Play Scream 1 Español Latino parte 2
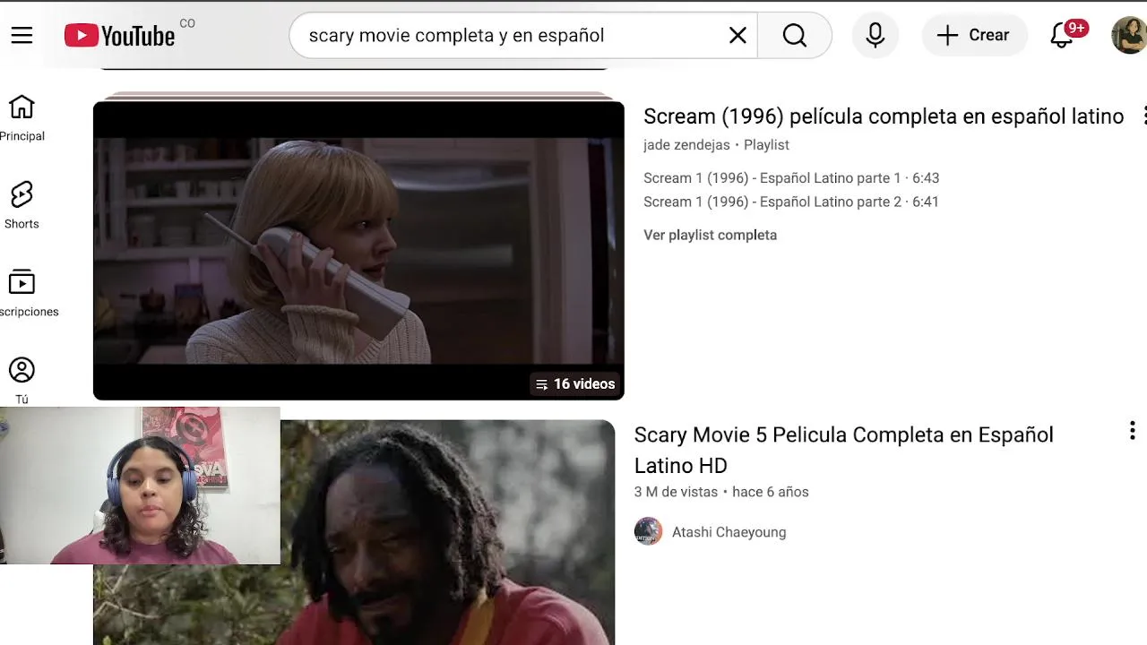Viewport: 1147px width, 645px height. point(791,202)
